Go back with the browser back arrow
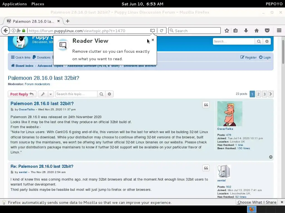Viewport: 285px width, 213px height. [x=6, y=31]
